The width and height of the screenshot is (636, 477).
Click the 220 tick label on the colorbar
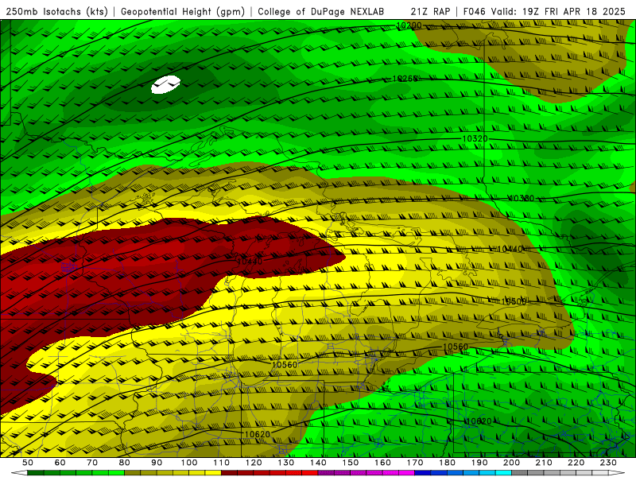(x=576, y=463)
